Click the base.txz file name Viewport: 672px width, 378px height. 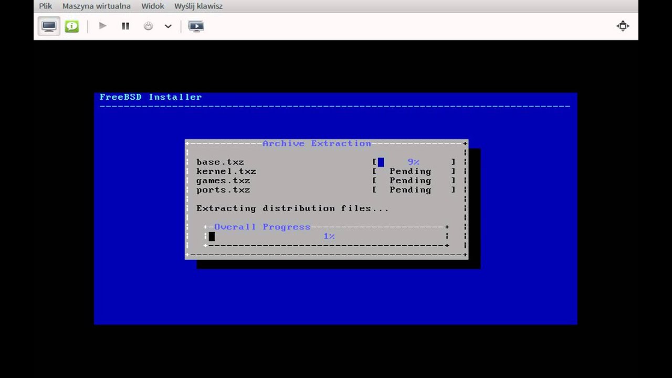tap(220, 162)
